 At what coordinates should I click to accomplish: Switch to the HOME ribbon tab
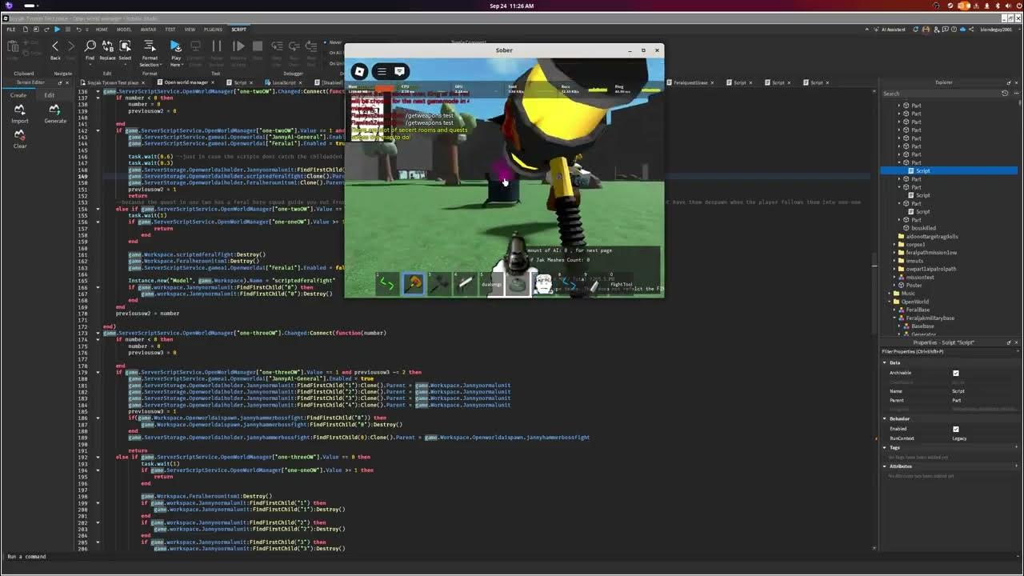(102, 30)
